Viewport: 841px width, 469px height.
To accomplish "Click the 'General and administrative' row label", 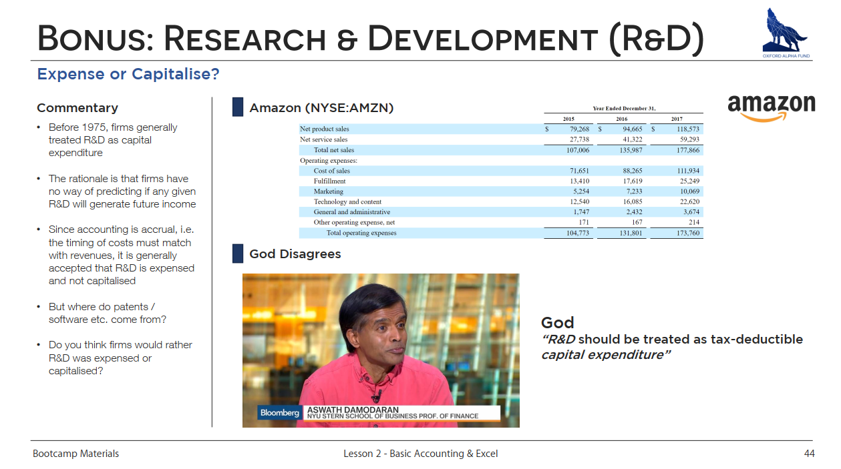I will coord(352,212).
